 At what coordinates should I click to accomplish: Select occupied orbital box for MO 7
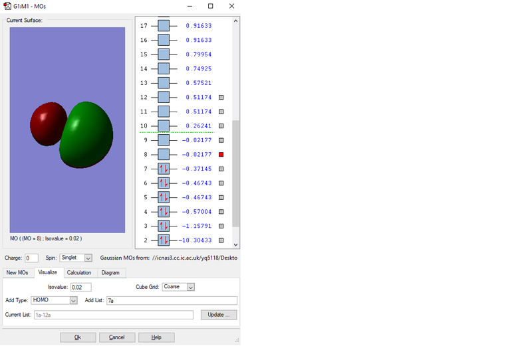click(x=164, y=169)
